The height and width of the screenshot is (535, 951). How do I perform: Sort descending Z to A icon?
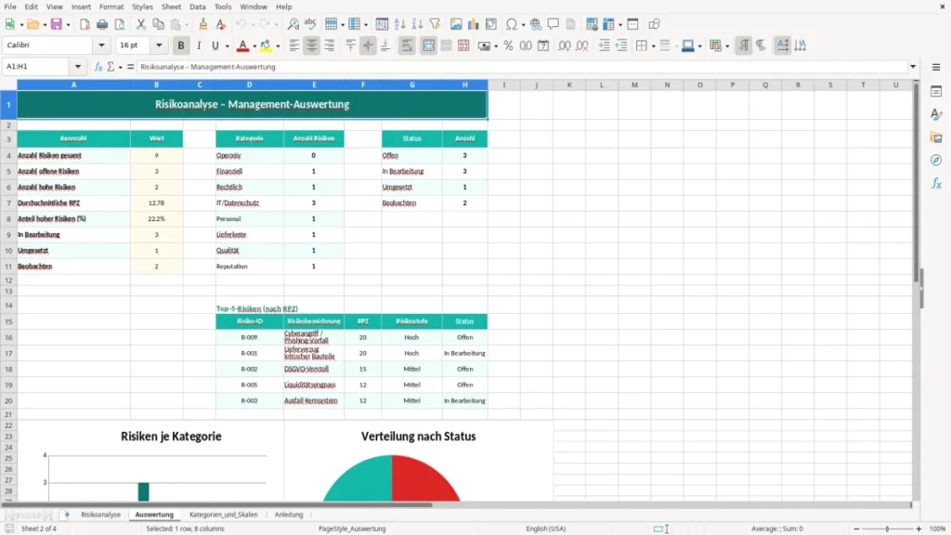coord(417,24)
